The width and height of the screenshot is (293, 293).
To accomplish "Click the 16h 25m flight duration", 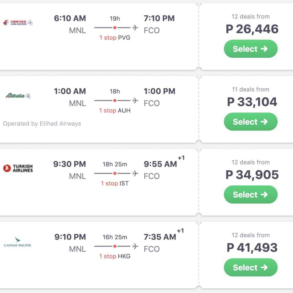I will (115, 237).
